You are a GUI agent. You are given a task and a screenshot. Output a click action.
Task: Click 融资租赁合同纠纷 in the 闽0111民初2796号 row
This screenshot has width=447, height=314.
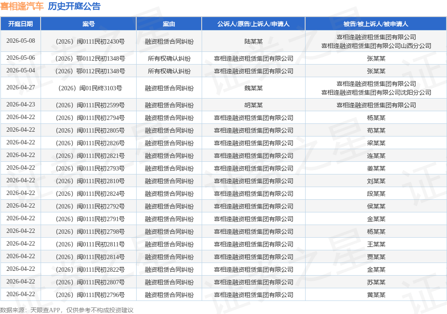[x=169, y=295]
